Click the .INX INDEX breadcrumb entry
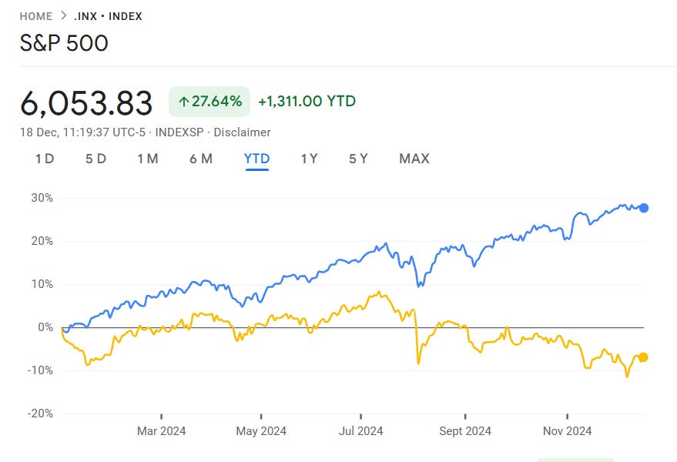Image resolution: width=677 pixels, height=462 pixels. tap(108, 15)
